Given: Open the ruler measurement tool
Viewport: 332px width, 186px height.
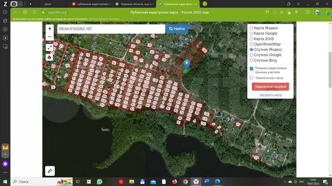Looking at the screenshot, I should [49, 170].
